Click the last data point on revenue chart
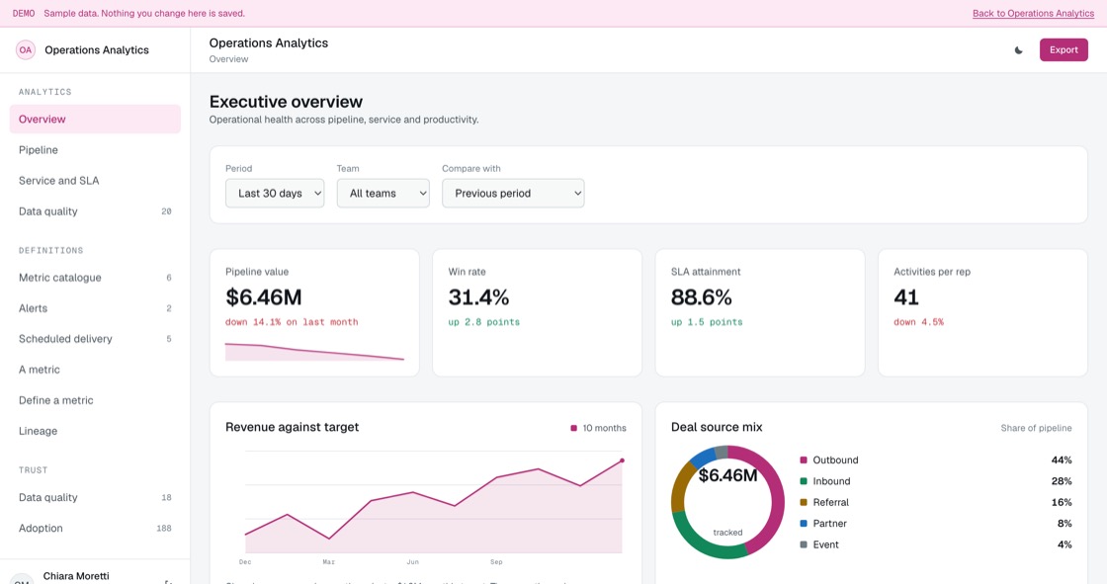Image resolution: width=1107 pixels, height=584 pixels. tap(622, 460)
